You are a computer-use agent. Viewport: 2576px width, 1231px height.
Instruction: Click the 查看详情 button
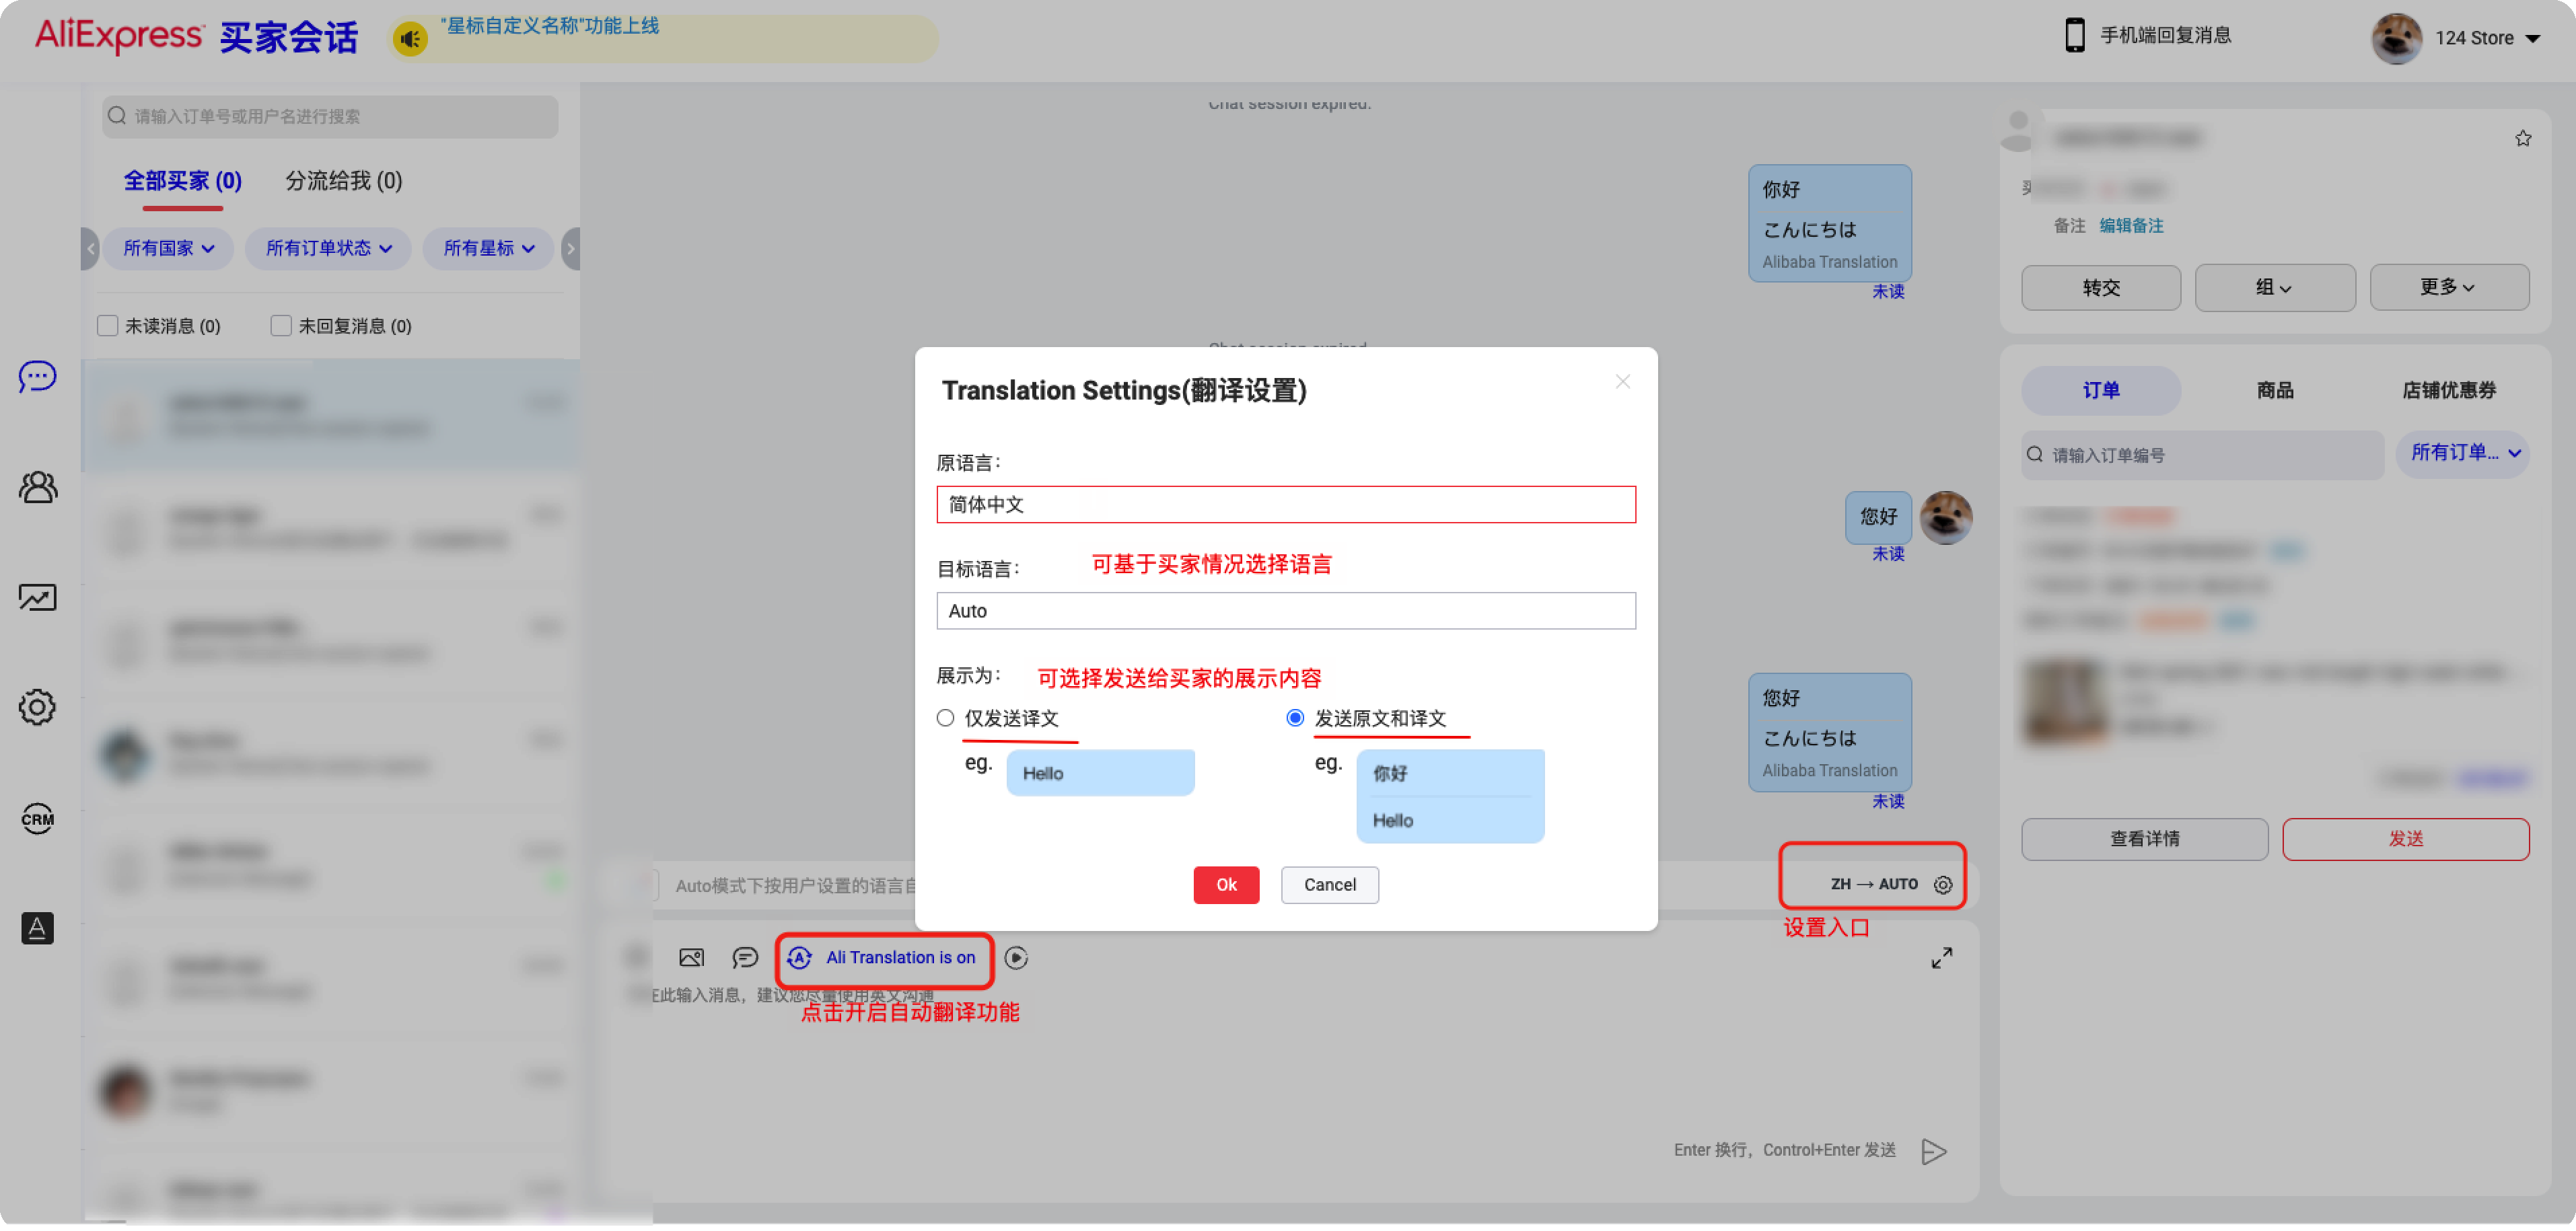pos(2144,840)
